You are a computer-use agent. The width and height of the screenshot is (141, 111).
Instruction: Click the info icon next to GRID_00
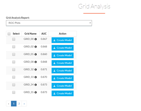36,39
